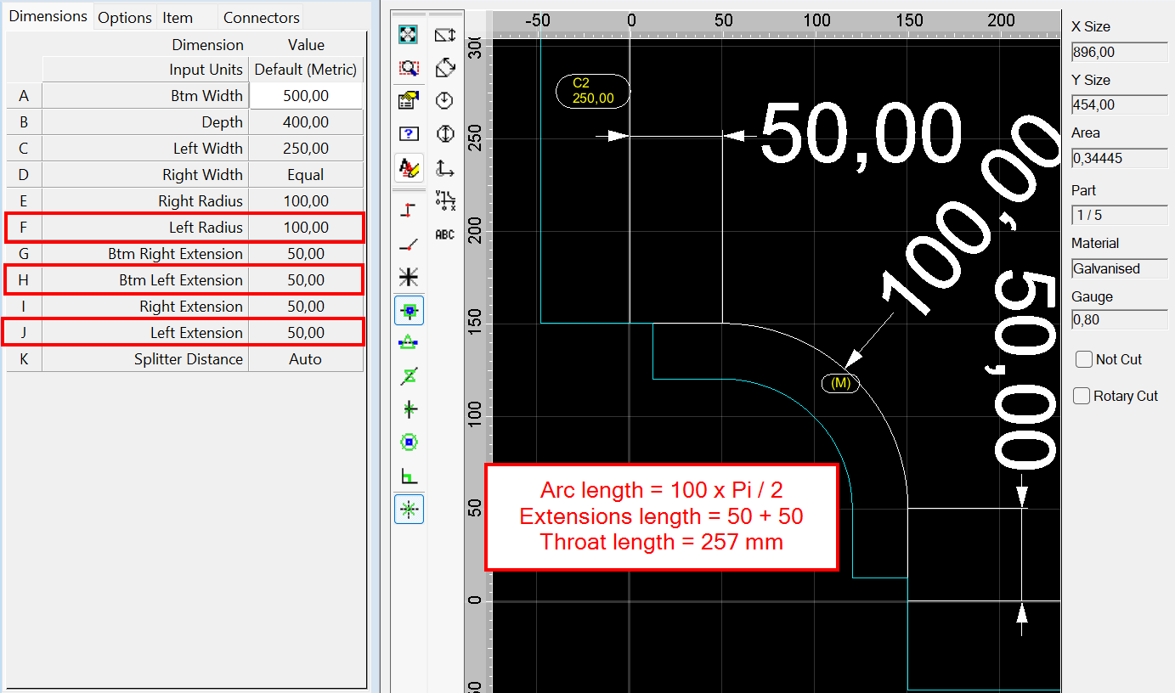Image resolution: width=1175 pixels, height=693 pixels.
Task: Open the properties icon with the hand
Action: click(x=410, y=101)
